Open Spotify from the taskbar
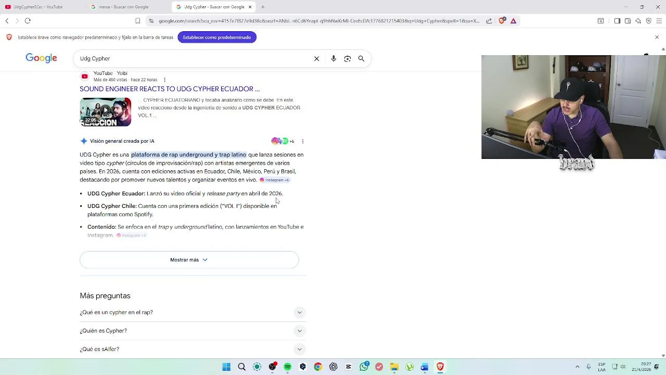 [287, 367]
